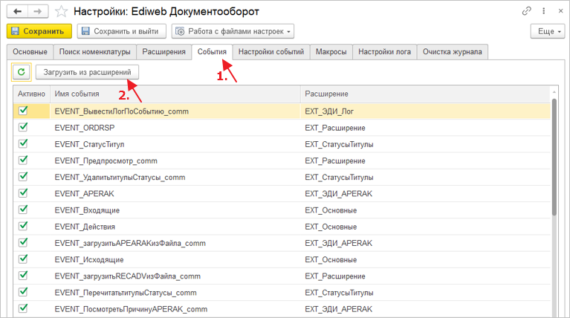Image resolution: width=570 pixels, height=318 pixels.
Task: Click the back navigation arrow
Action: pos(17,11)
